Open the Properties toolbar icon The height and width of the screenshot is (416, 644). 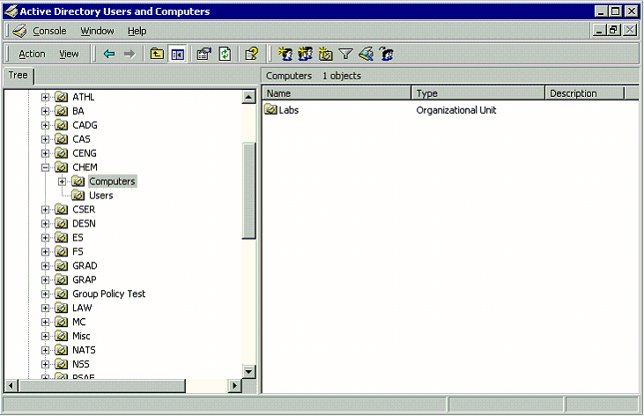click(204, 54)
